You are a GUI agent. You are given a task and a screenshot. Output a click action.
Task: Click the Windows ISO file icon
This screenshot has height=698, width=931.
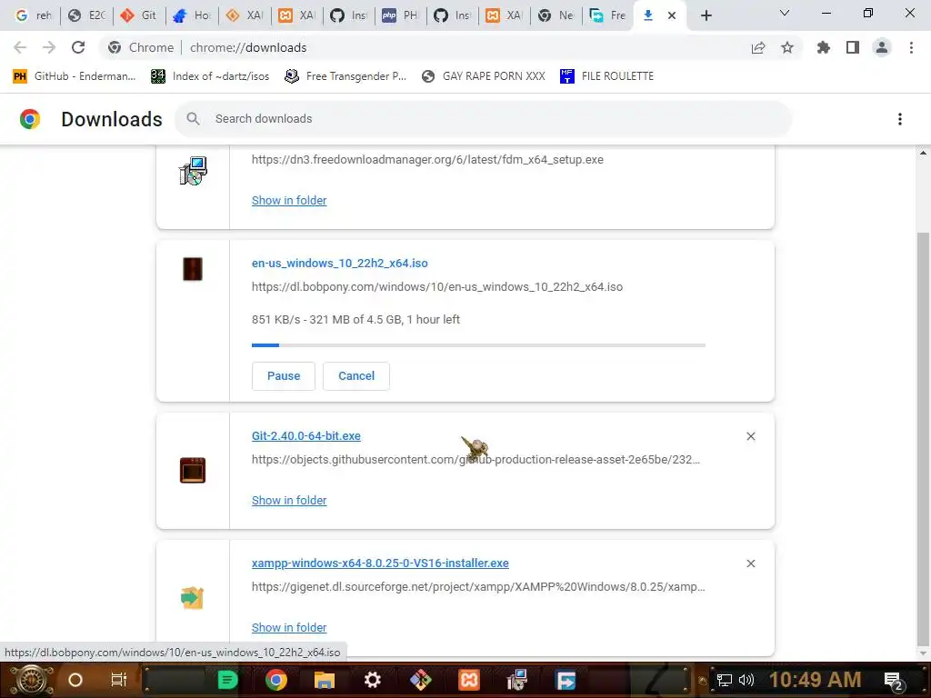click(x=193, y=269)
